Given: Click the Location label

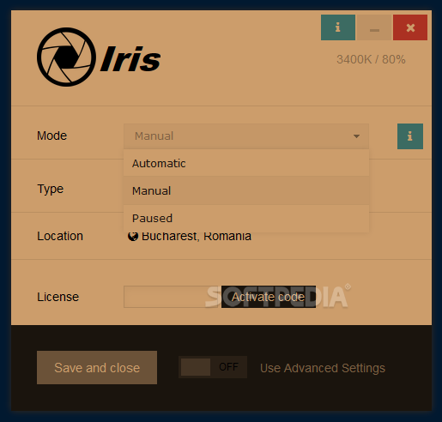Looking at the screenshot, I should (x=60, y=236).
